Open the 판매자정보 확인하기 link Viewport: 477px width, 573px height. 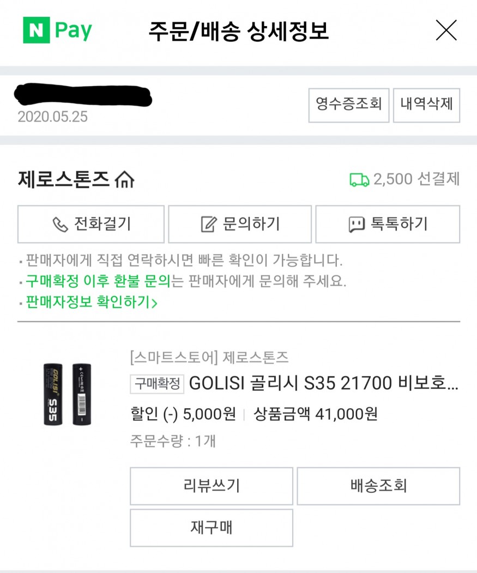91,302
